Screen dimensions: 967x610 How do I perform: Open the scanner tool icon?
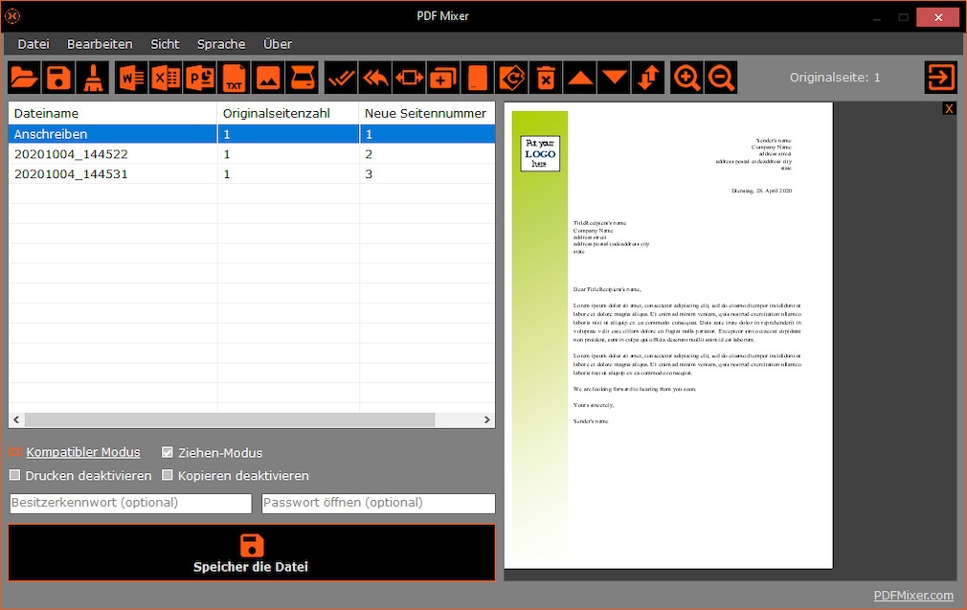point(303,78)
